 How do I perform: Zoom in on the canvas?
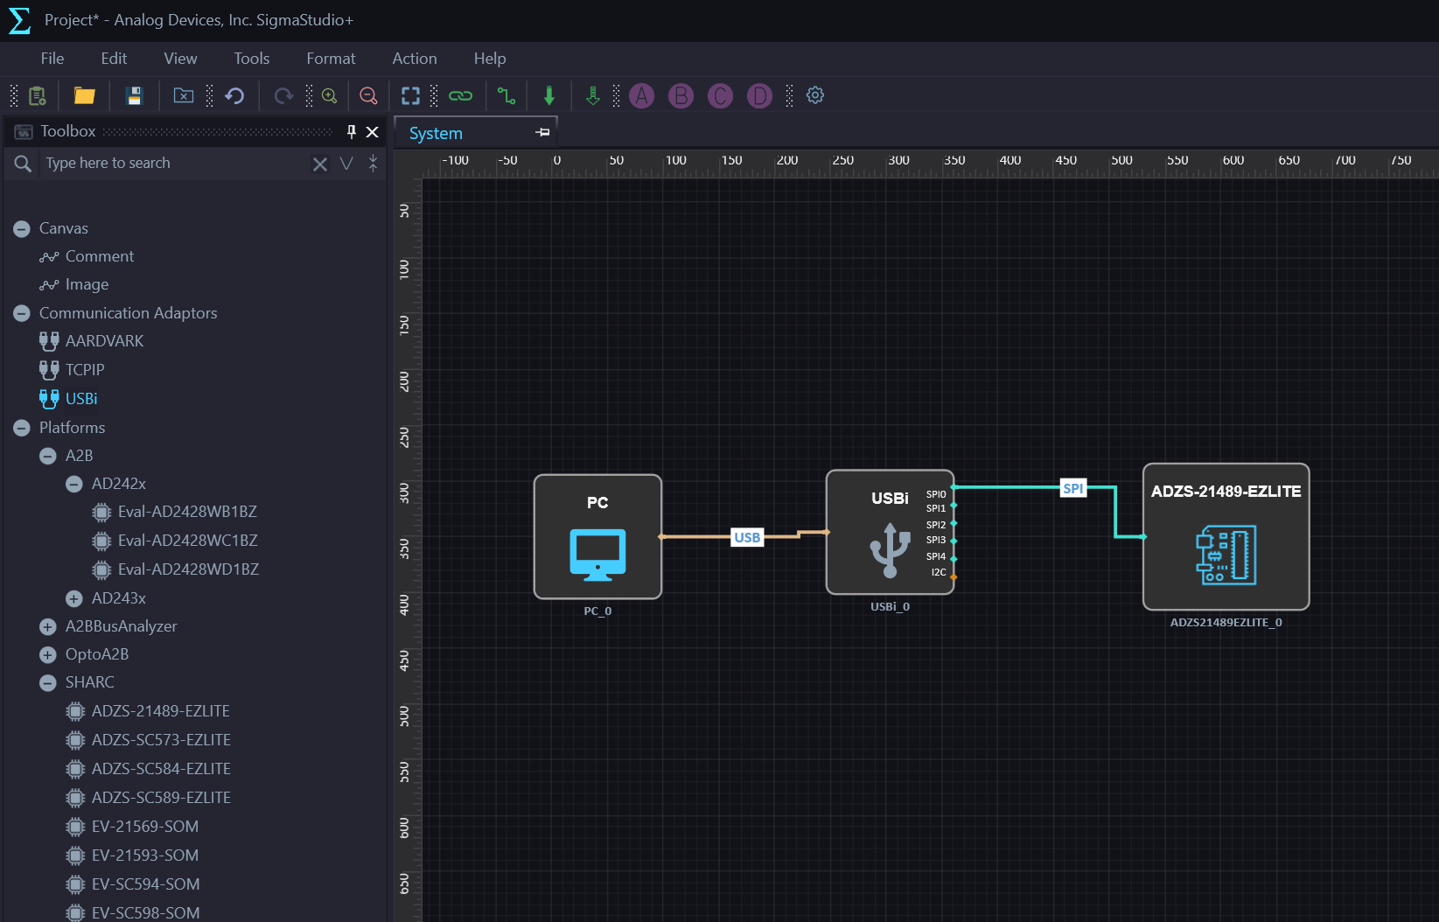click(x=330, y=95)
